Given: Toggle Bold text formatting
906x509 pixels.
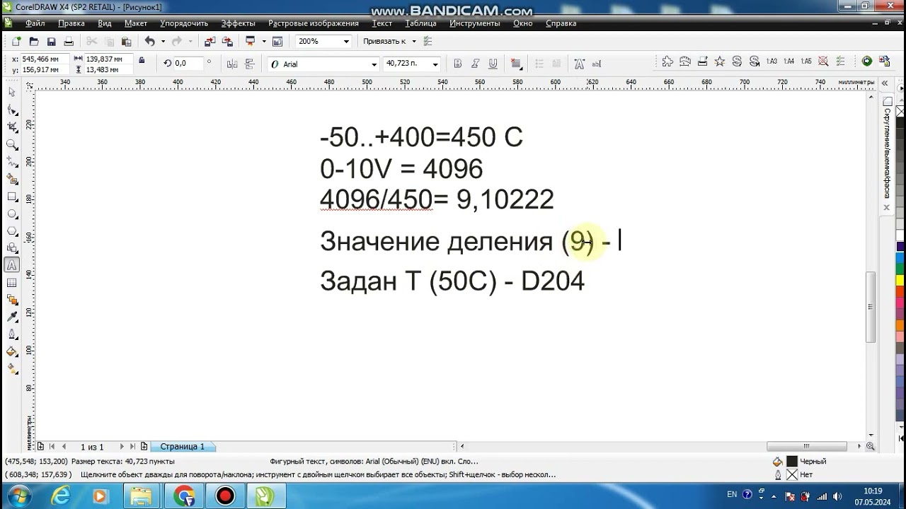Looking at the screenshot, I should click(457, 64).
